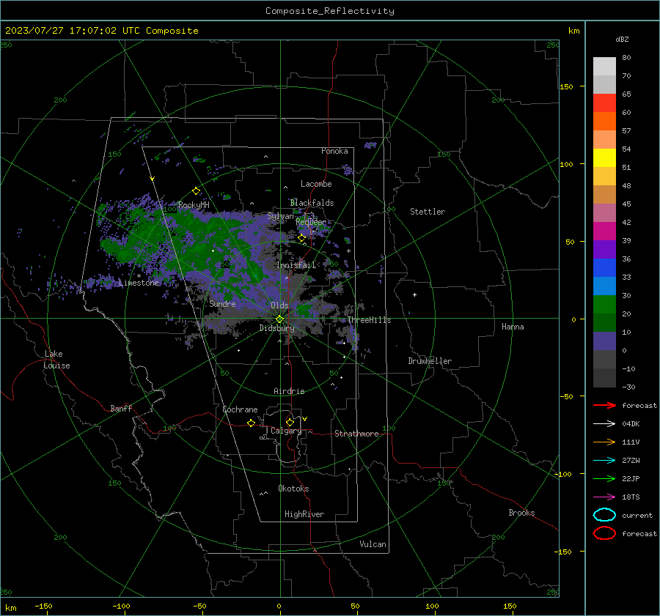Image resolution: width=660 pixels, height=616 pixels.
Task: Click the ThreeHills label
Action: coord(369,320)
